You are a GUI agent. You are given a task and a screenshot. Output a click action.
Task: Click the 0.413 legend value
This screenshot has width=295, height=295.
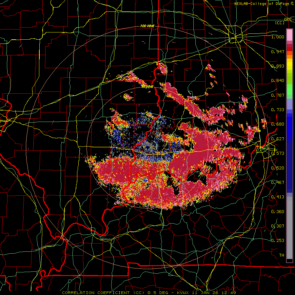[278, 197]
